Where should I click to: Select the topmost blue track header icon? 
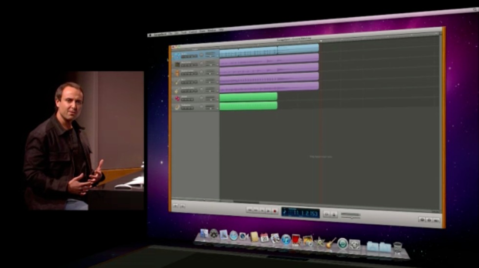pos(177,56)
